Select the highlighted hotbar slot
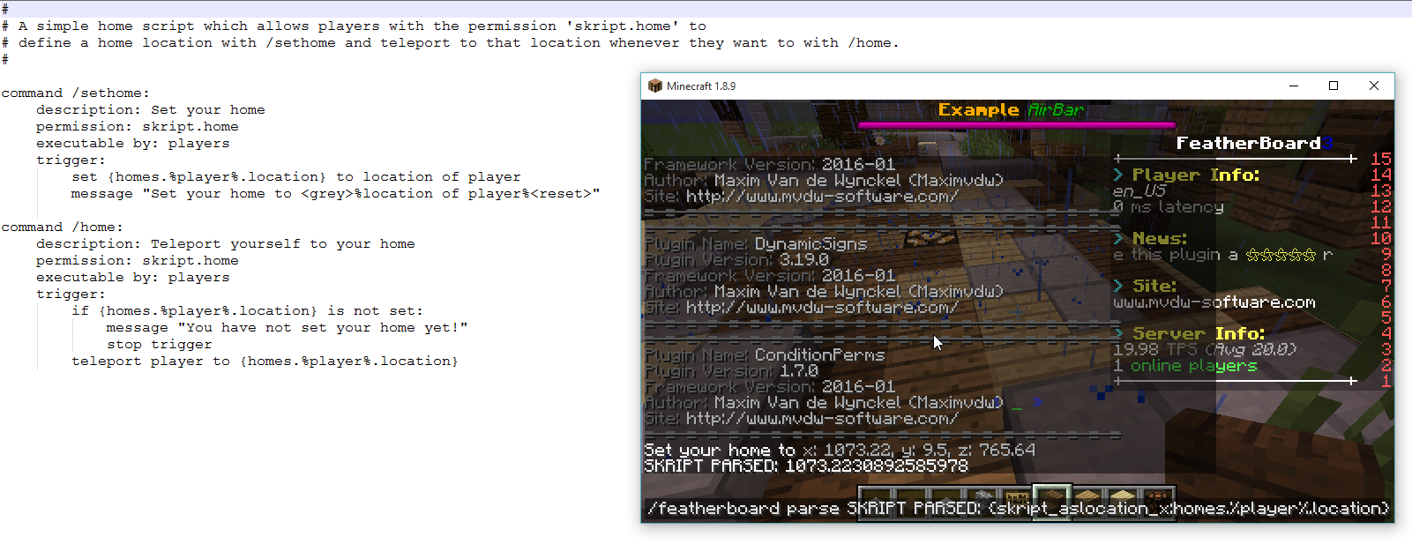Image resolution: width=1412 pixels, height=559 pixels. coord(1052,499)
